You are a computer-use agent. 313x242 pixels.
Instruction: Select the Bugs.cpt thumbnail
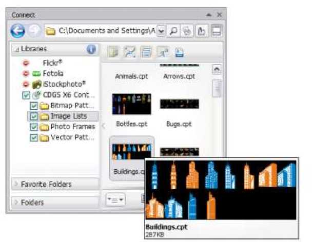(180, 104)
